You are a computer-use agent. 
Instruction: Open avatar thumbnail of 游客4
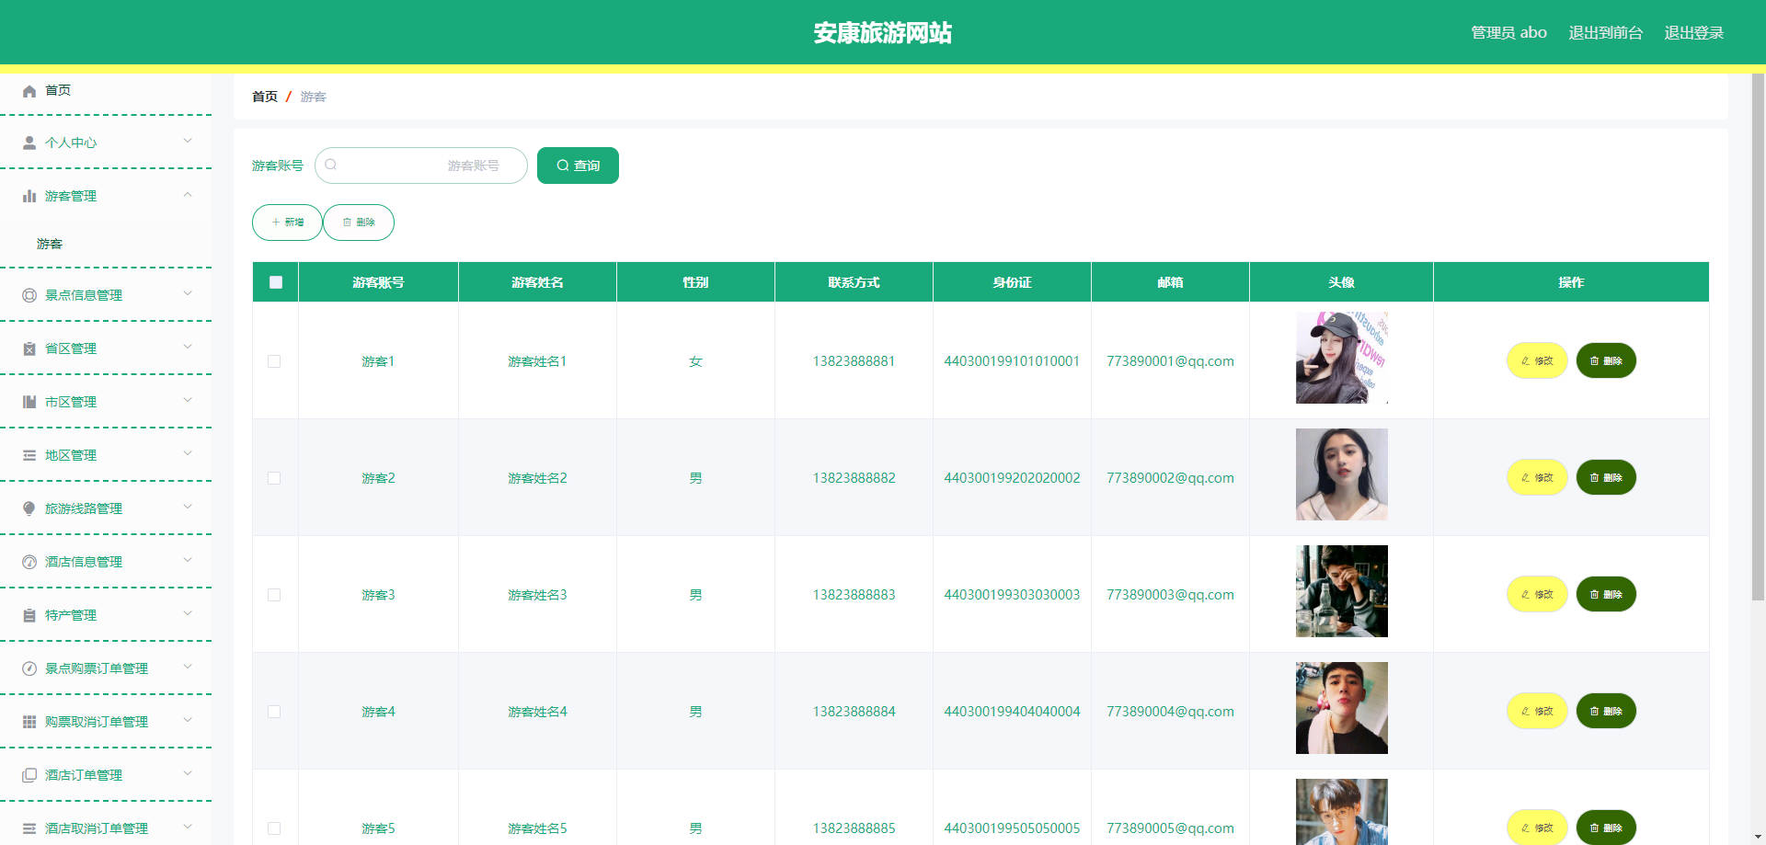1342,708
